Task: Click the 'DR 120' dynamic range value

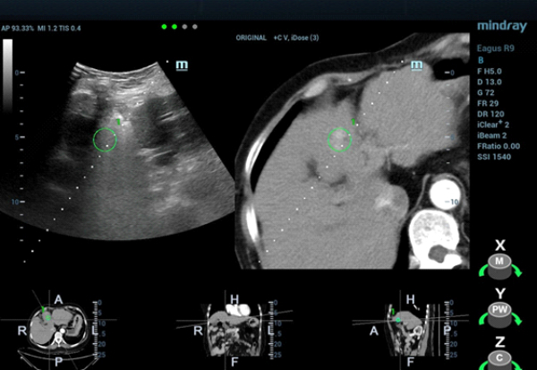Action: coord(490,114)
